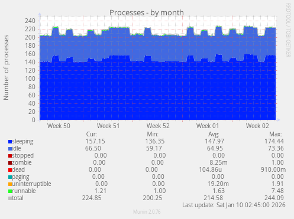The width and height of the screenshot is (294, 219).
Task: Click the runnable legend color swatch
Action: coord(10,191)
